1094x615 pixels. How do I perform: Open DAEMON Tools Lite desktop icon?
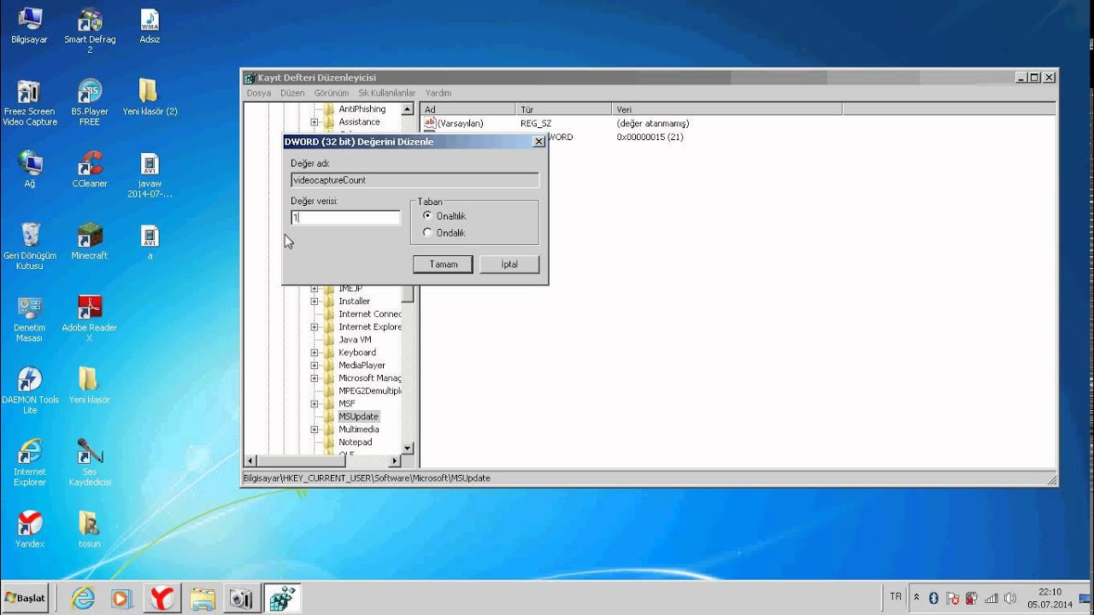[x=30, y=390]
